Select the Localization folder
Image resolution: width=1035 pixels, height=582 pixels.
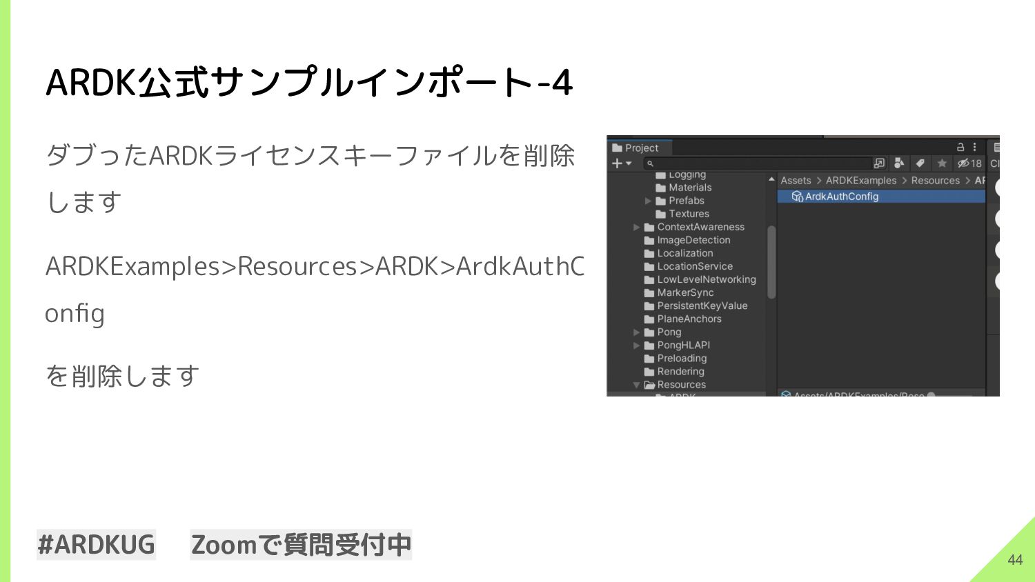[678, 253]
